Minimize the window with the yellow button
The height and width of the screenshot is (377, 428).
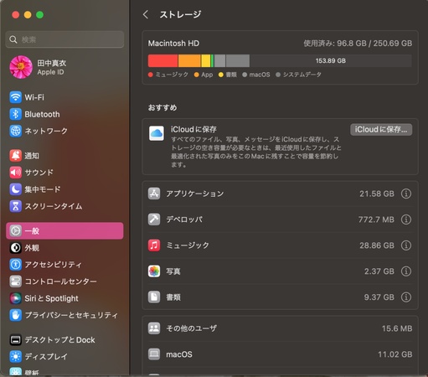[x=28, y=15]
